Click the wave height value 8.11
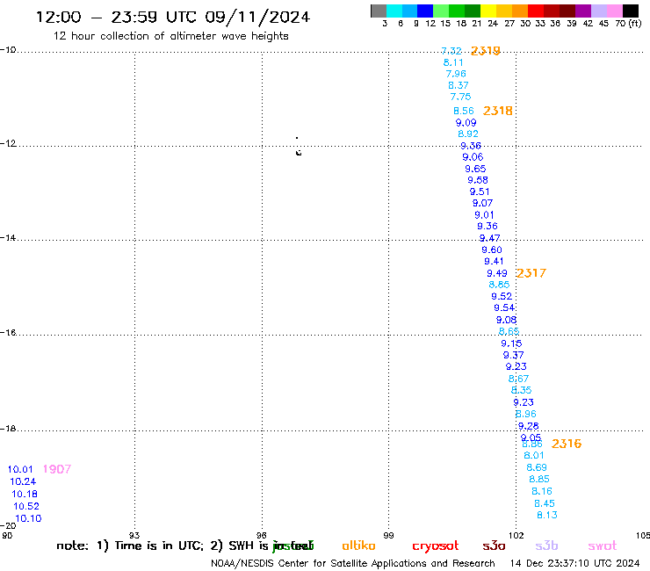The height and width of the screenshot is (571, 650). (x=453, y=62)
